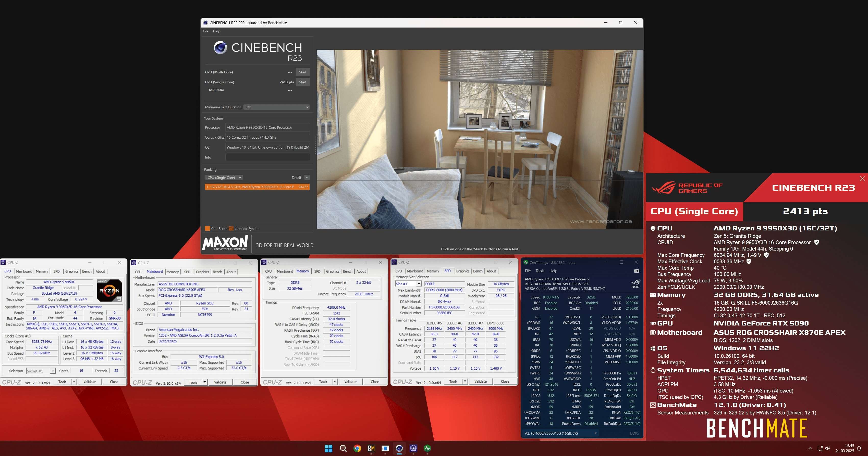This screenshot has width=868, height=456.
Task: Open Google Chrome from the taskbar
Action: point(357,448)
